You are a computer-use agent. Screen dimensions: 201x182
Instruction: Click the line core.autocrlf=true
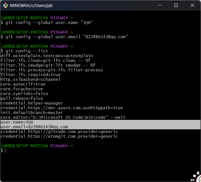[x=23, y=84]
